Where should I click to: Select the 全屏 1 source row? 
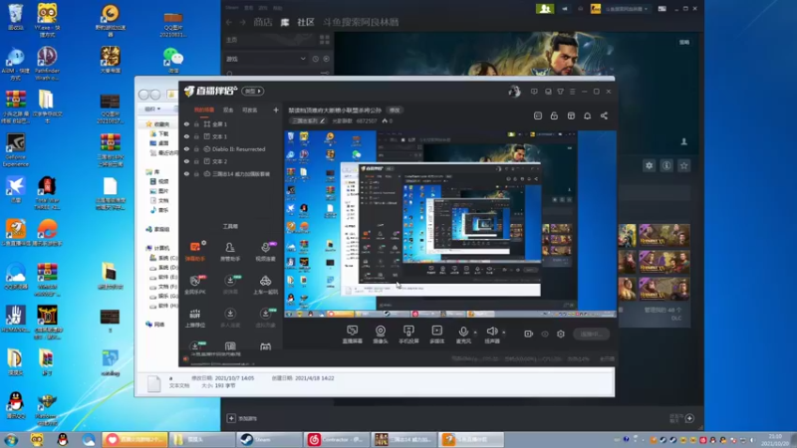pos(231,123)
